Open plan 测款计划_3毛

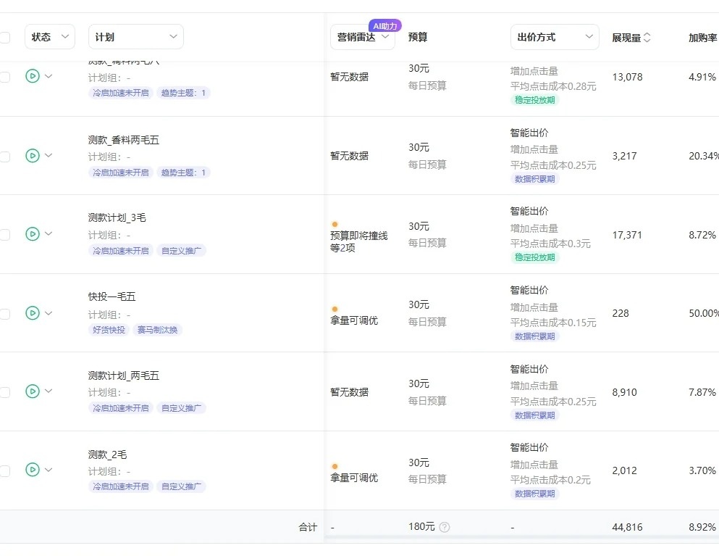(x=117, y=217)
